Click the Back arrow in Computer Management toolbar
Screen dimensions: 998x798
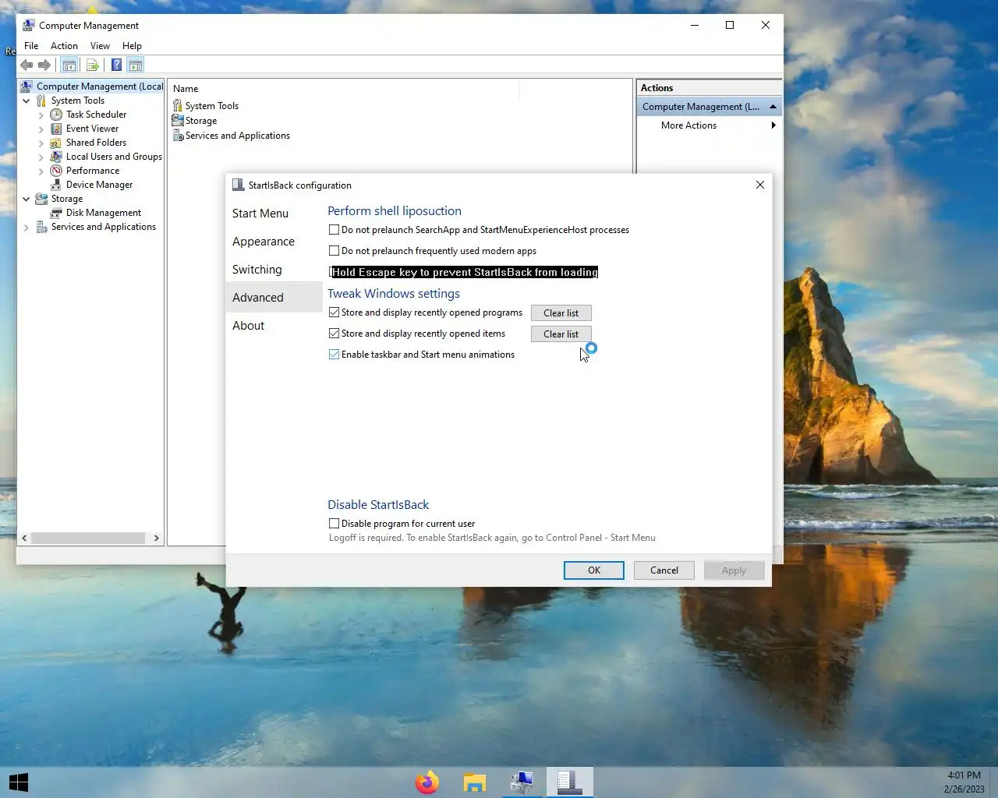tap(27, 65)
